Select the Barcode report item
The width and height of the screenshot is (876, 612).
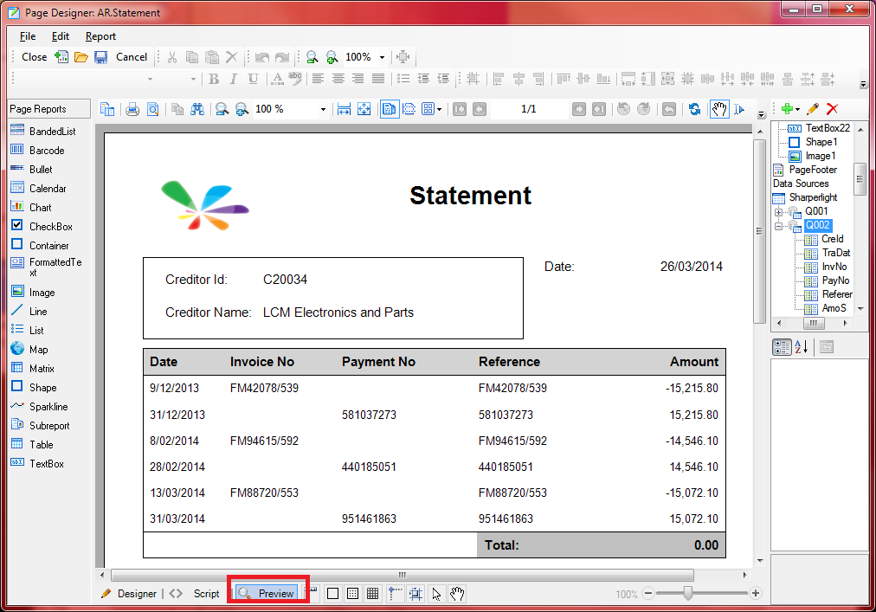click(38, 151)
